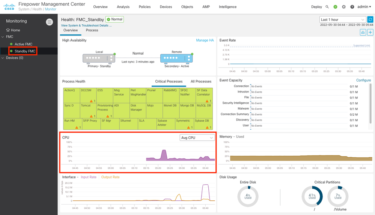This screenshot has width=375, height=215.
Task: Select Standby FMC in the tree
Action: [25, 51]
